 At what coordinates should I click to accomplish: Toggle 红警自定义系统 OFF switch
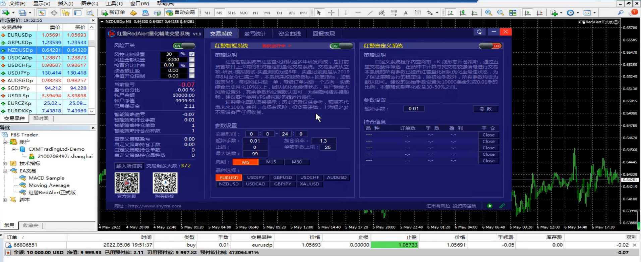coord(490,46)
